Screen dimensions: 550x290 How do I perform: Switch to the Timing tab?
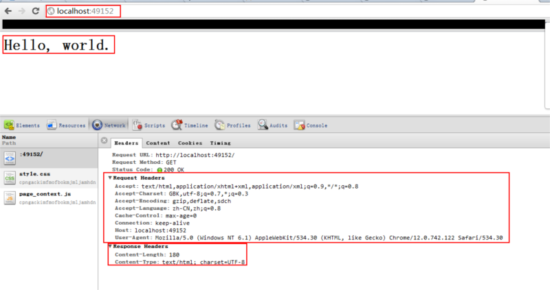[220, 143]
